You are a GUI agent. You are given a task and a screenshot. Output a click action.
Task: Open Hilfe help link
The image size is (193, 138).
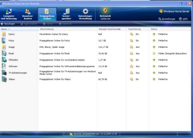[x=183, y=19]
